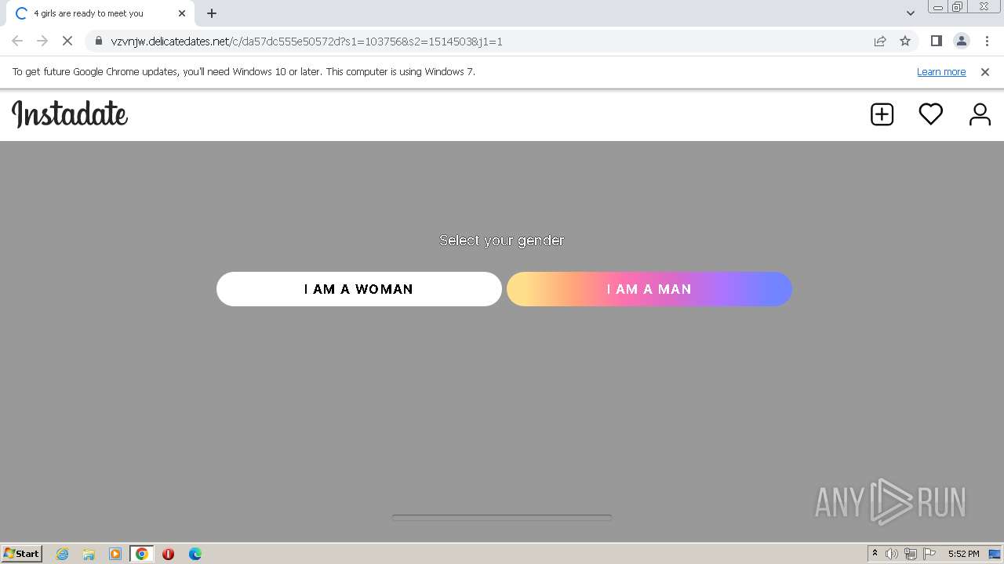Image resolution: width=1004 pixels, height=564 pixels.
Task: Share this page icon in address bar
Action: coord(880,41)
